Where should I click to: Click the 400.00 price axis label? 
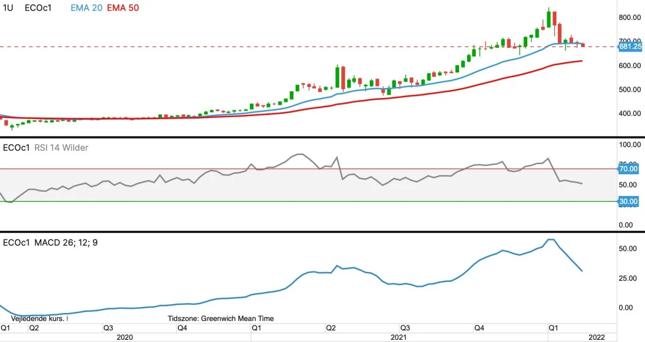coord(630,113)
